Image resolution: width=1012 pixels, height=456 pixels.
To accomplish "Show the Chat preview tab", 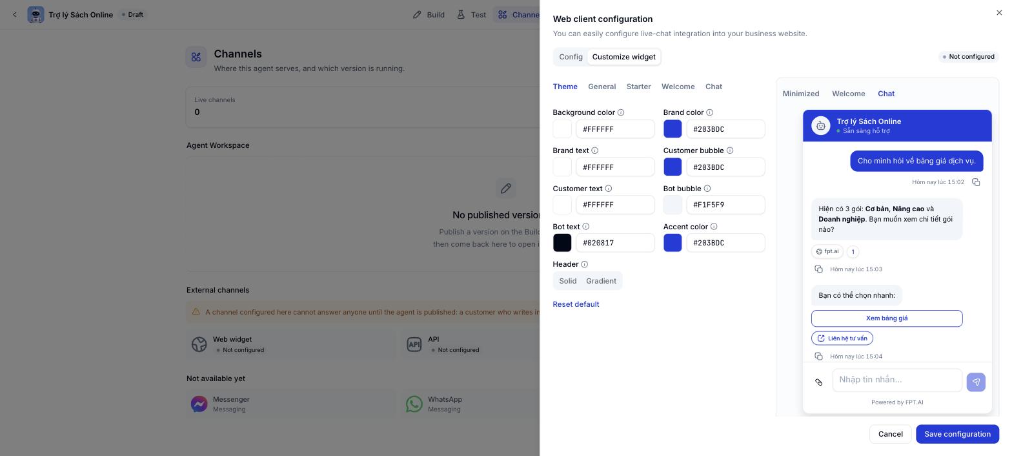I will click(886, 94).
